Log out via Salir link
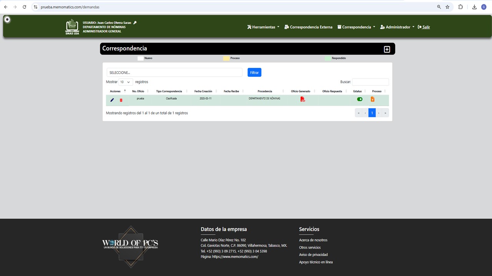Screen dimensions: 492x276 (424, 27)
